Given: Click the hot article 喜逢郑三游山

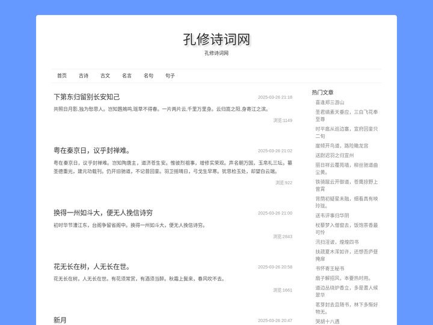Looking at the screenshot, I should [x=330, y=102].
